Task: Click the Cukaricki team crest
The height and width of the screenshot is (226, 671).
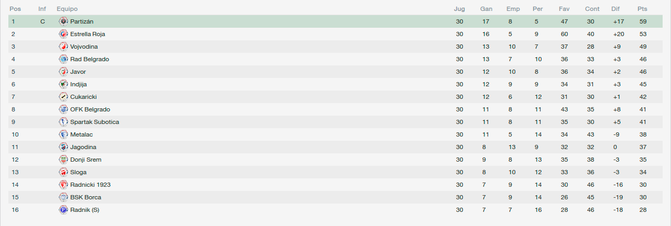Action: point(63,97)
